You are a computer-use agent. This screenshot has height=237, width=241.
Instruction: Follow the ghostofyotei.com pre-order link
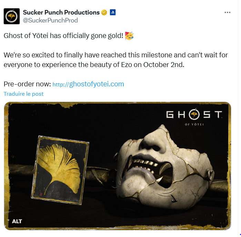[88, 84]
